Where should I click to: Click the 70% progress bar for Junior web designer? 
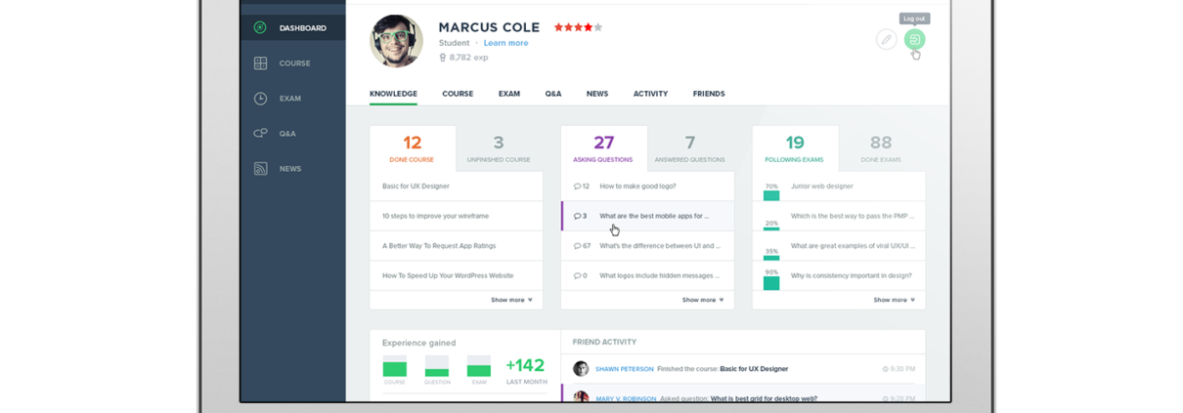(771, 195)
